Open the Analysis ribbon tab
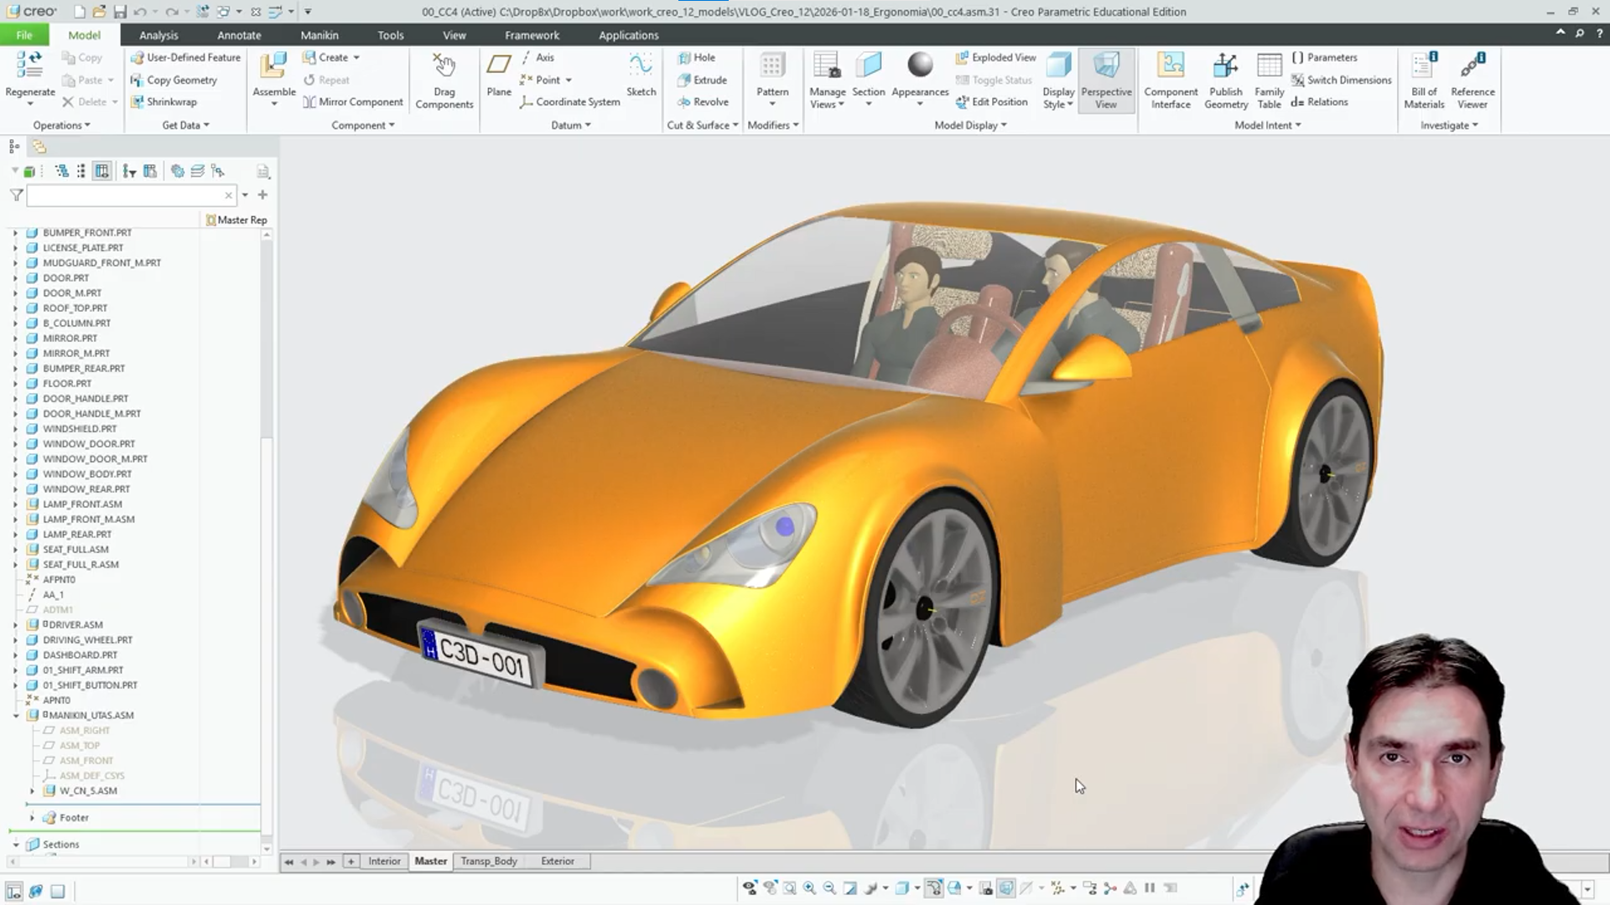The image size is (1610, 905). (x=158, y=35)
